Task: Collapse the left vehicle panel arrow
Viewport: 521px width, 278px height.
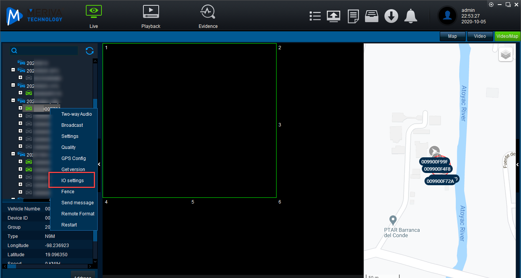Action: (99, 164)
